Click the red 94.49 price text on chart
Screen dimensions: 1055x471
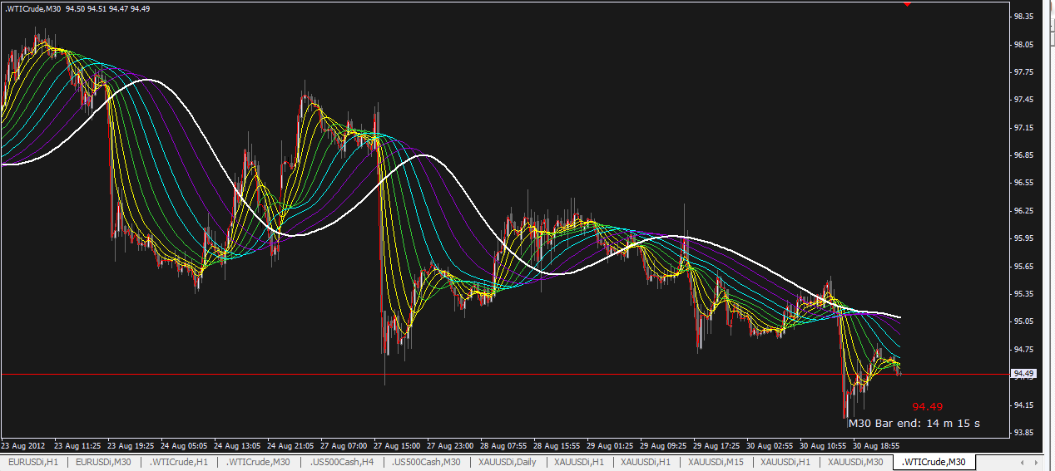click(927, 406)
